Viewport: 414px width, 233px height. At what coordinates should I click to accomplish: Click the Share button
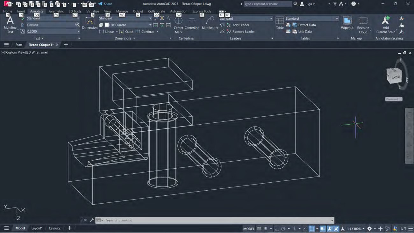point(105,4)
